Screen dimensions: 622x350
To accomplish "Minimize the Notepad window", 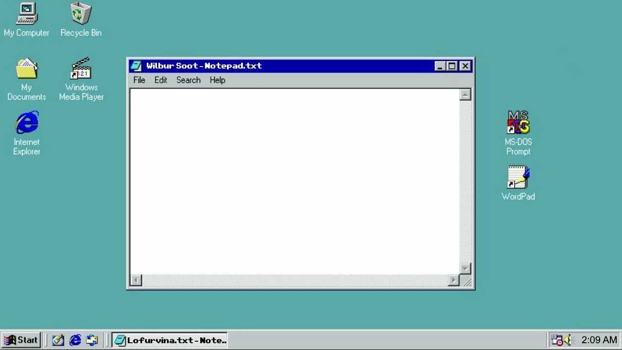I will [x=440, y=66].
